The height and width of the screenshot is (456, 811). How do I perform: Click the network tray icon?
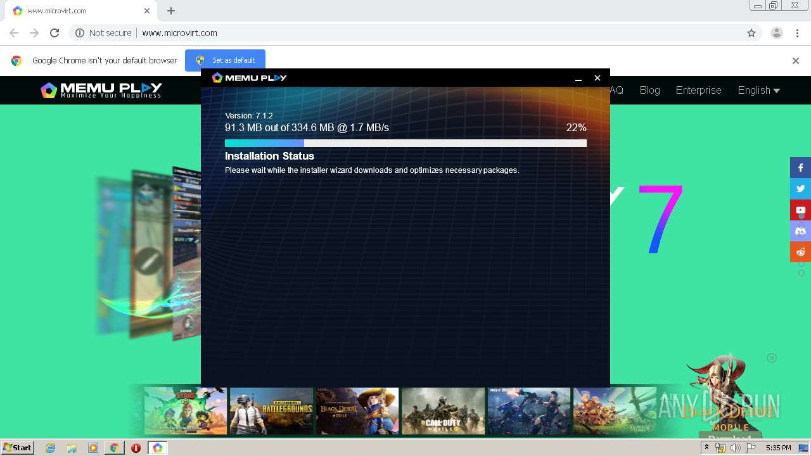[x=720, y=448]
